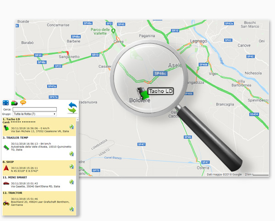This screenshot has width=275, height=221.
Task: Open globe info icon for SHIP
Action: point(71,167)
